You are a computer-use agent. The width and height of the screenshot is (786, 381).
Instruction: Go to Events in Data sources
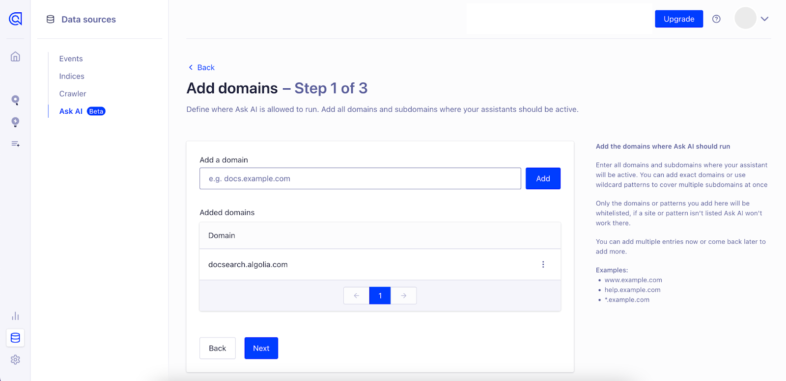pos(71,59)
